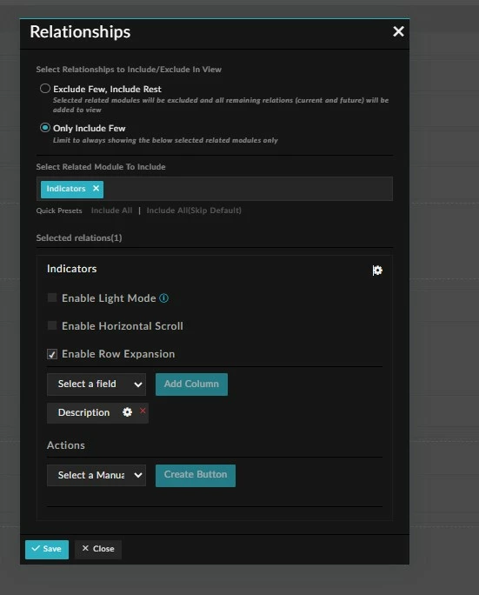Open the Select a Manual action dropdown
Image resolution: width=479 pixels, height=595 pixels.
(x=96, y=475)
